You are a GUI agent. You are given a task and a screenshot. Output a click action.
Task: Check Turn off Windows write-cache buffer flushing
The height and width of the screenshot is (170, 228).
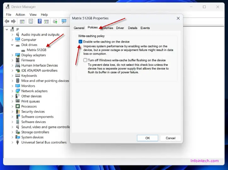click(x=85, y=60)
